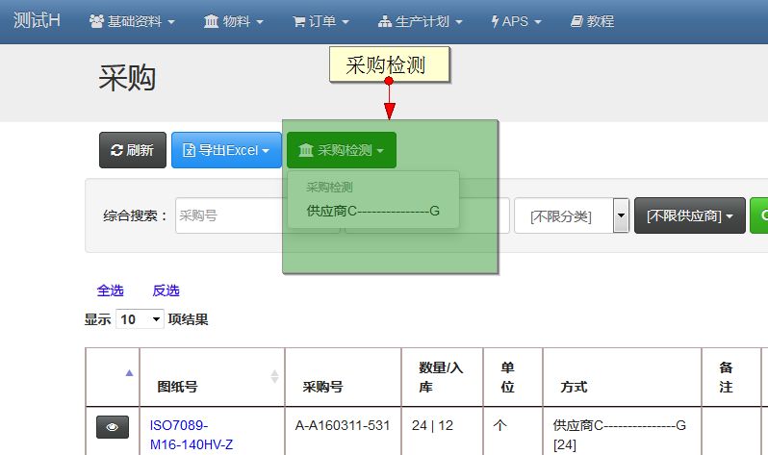Screen dimensions: 768x455
Task: Click the APS lightning bolt icon
Action: pos(495,21)
